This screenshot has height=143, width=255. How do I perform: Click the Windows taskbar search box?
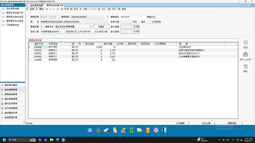[x=22, y=140]
